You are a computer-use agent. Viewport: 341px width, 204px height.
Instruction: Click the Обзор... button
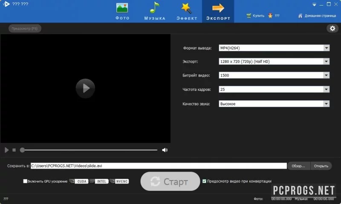(298, 166)
